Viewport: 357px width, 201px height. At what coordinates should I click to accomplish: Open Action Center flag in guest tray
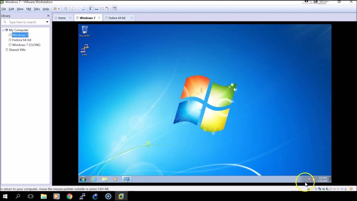[x=309, y=180]
